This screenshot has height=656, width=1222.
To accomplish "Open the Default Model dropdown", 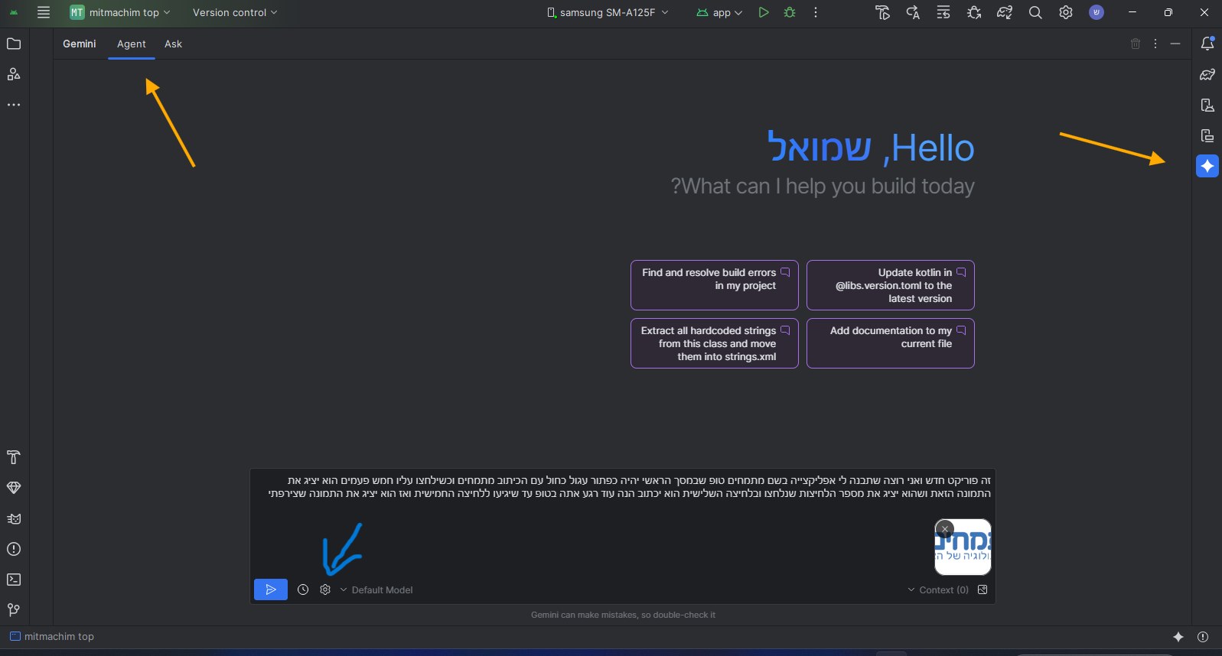I will (376, 589).
